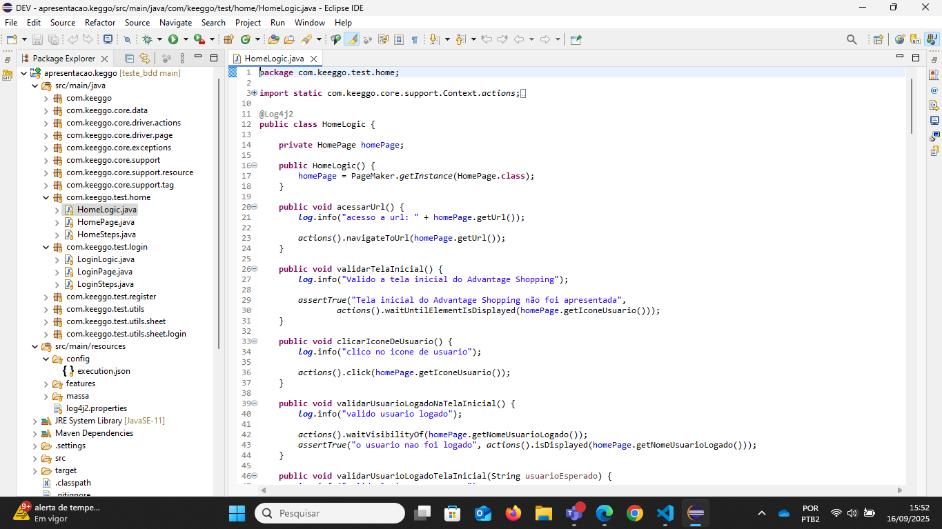Open a Terminal via monitor icon

point(107,39)
